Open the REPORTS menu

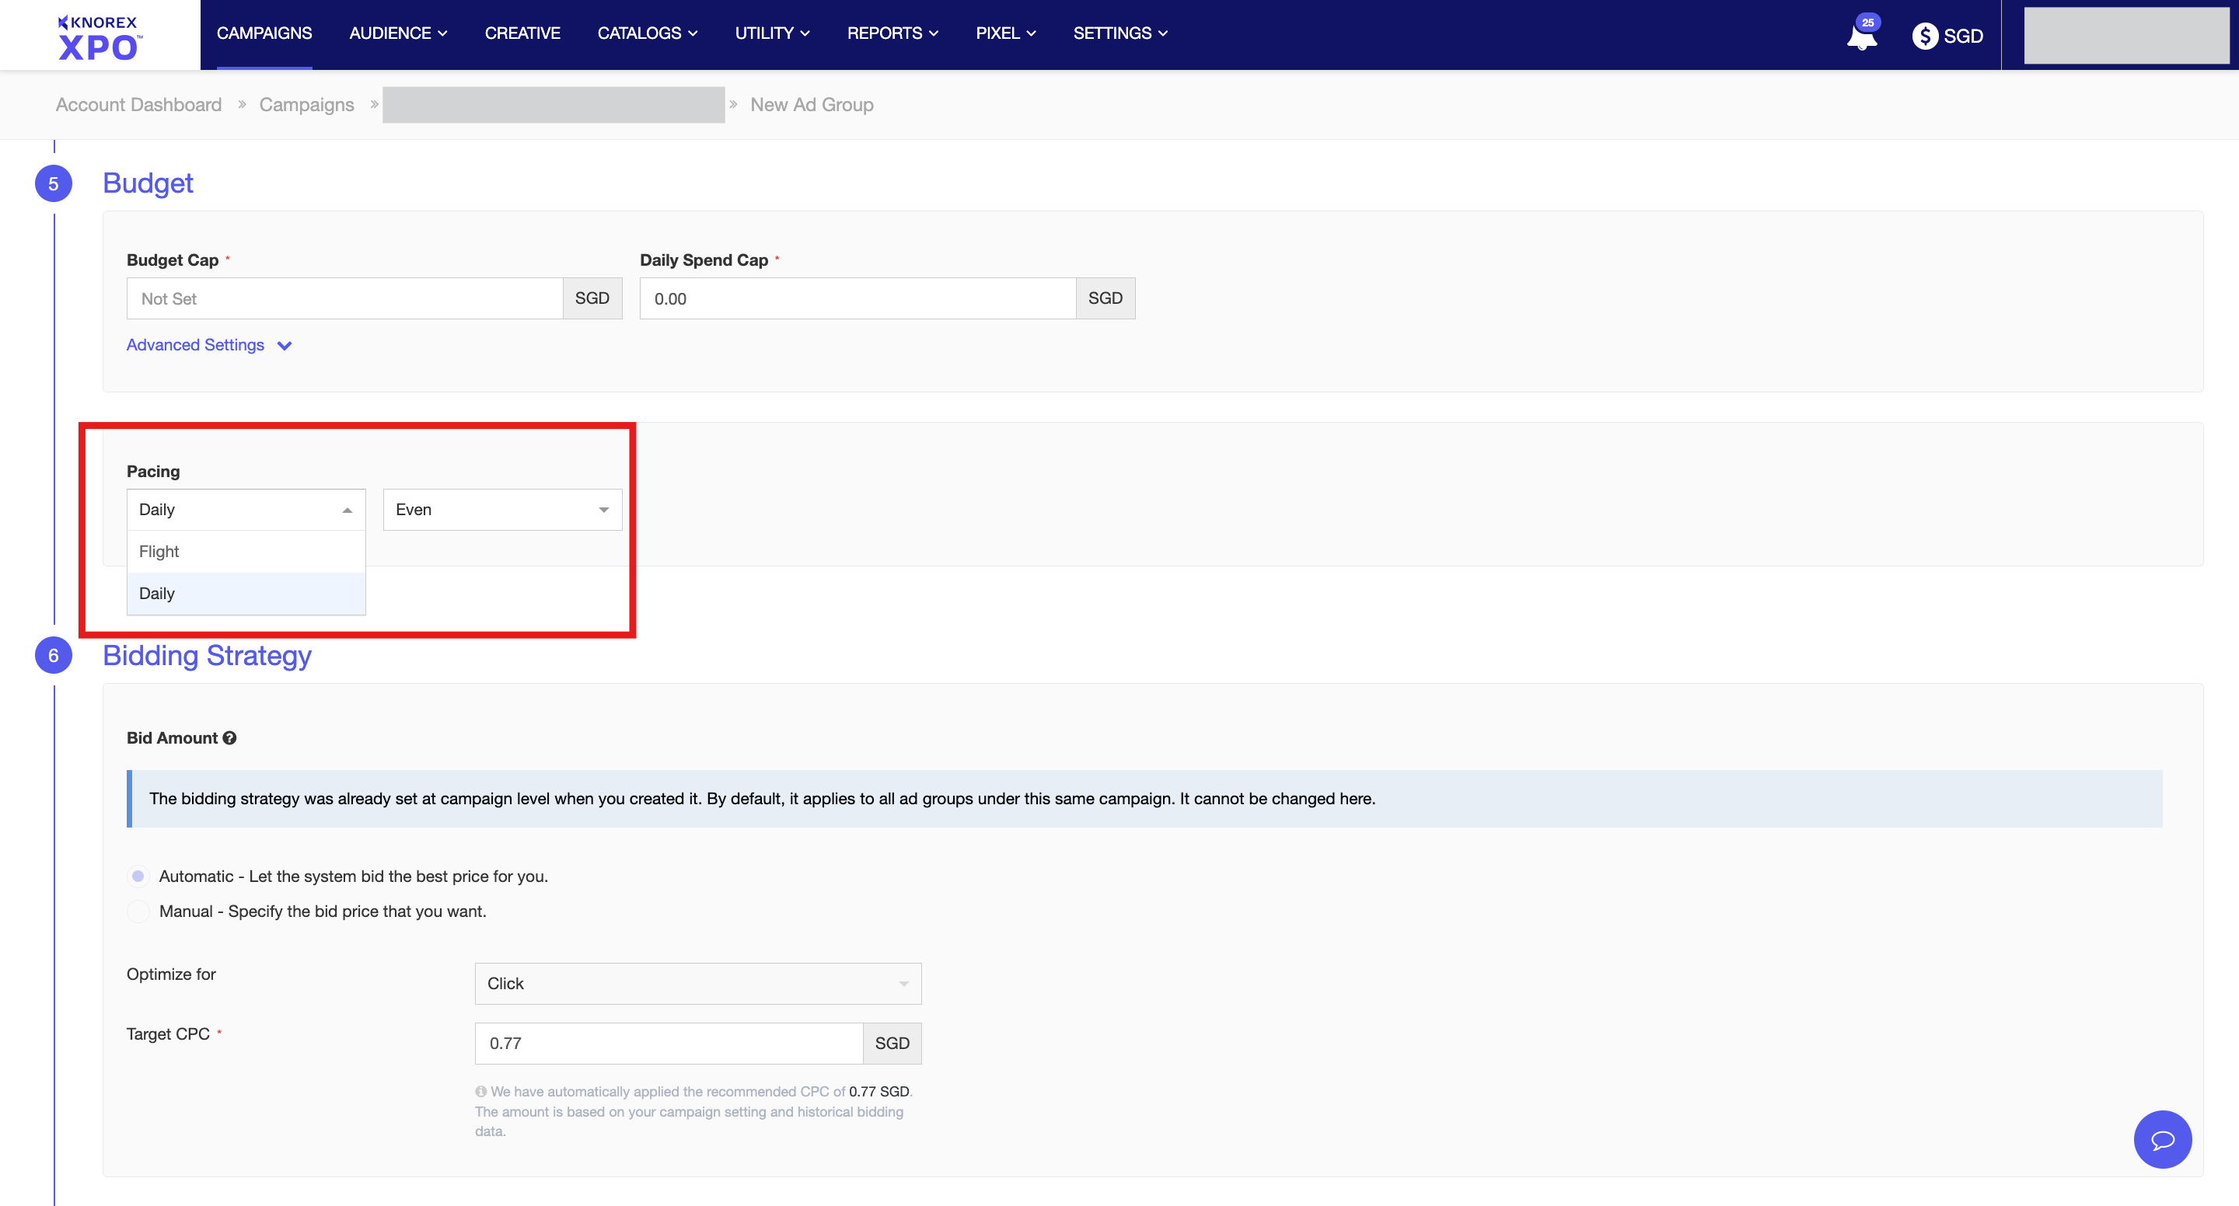coord(892,33)
